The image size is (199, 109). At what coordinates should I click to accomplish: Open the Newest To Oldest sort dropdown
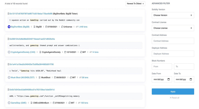(135, 4)
